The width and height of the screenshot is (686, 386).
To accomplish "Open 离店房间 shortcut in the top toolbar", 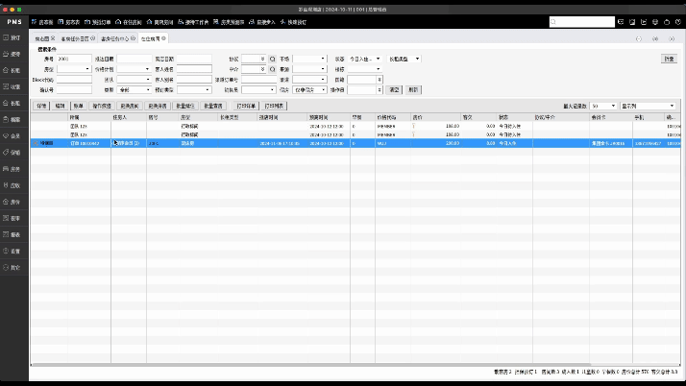I will point(160,22).
